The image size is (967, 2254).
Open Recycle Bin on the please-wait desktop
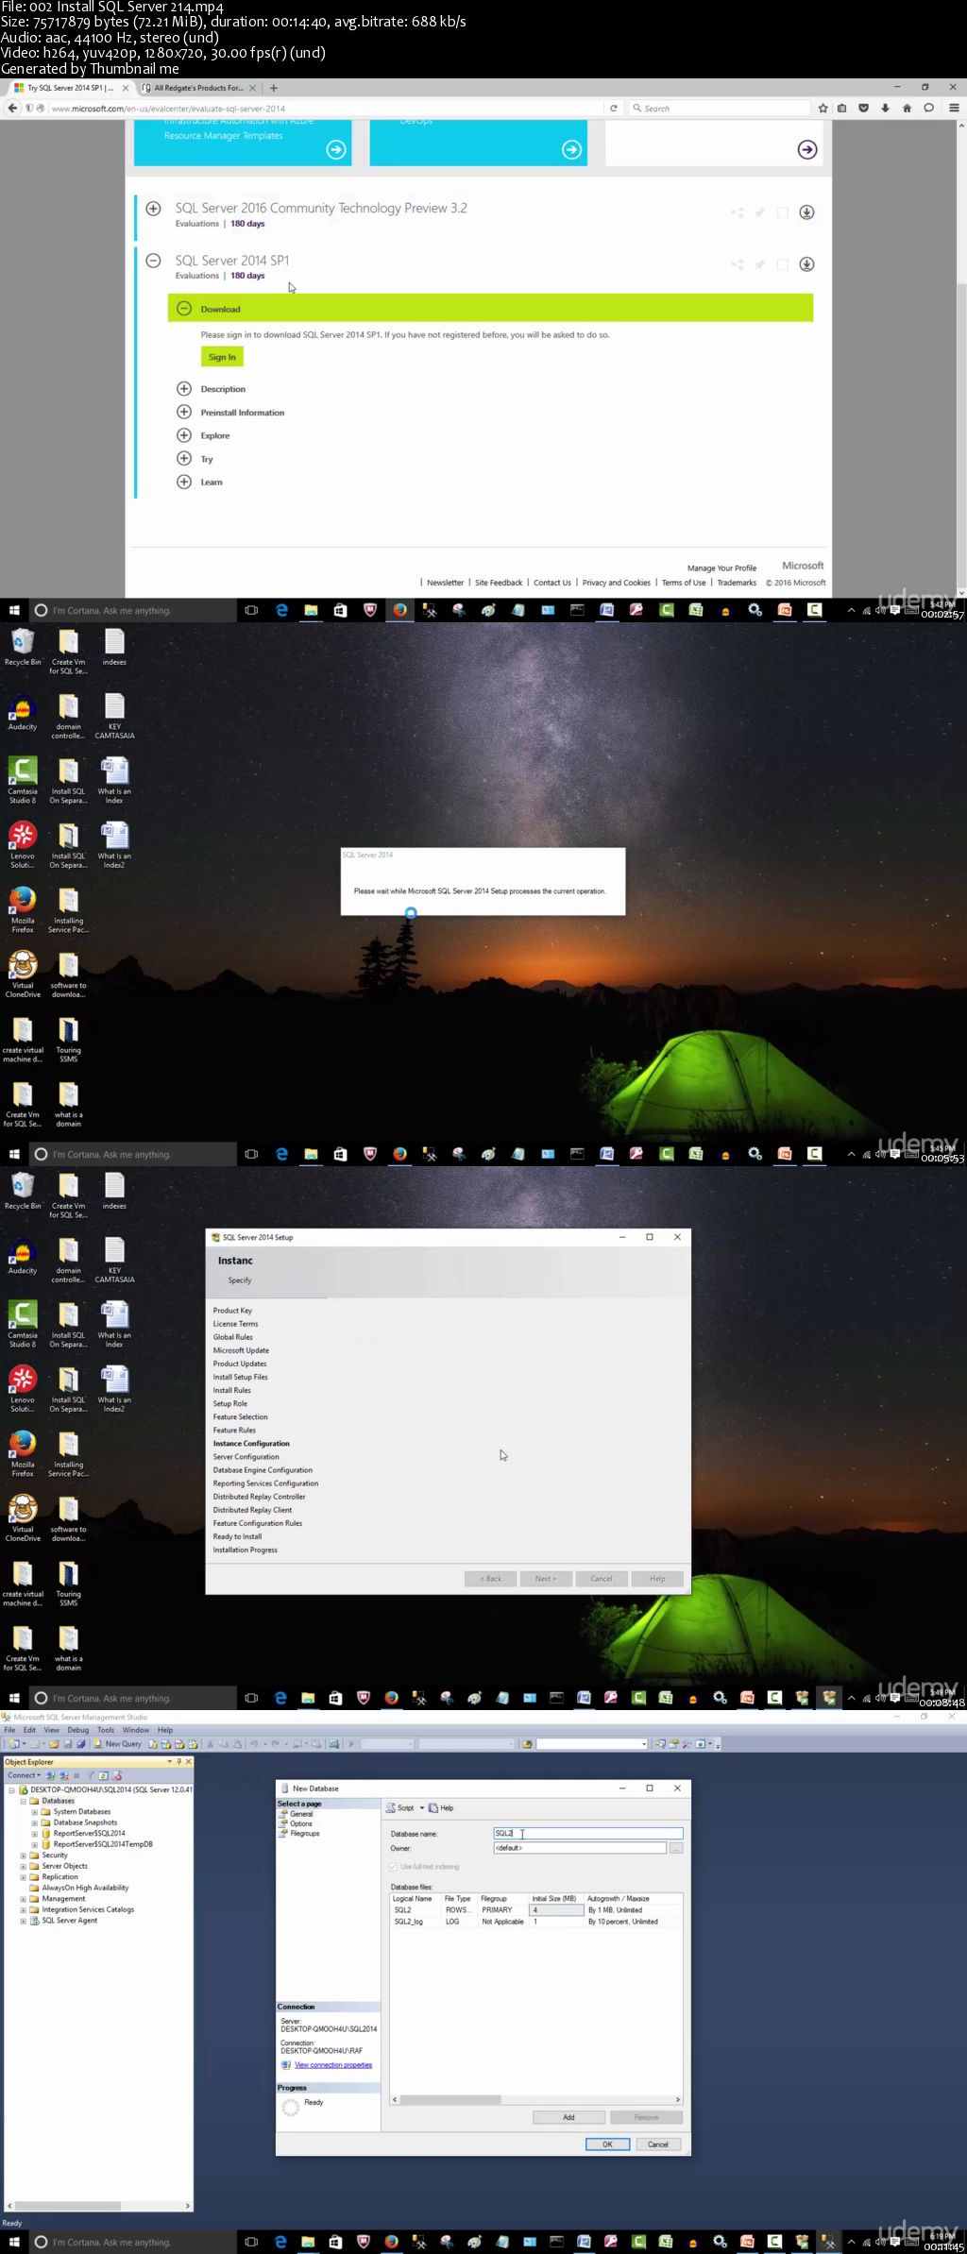click(23, 647)
